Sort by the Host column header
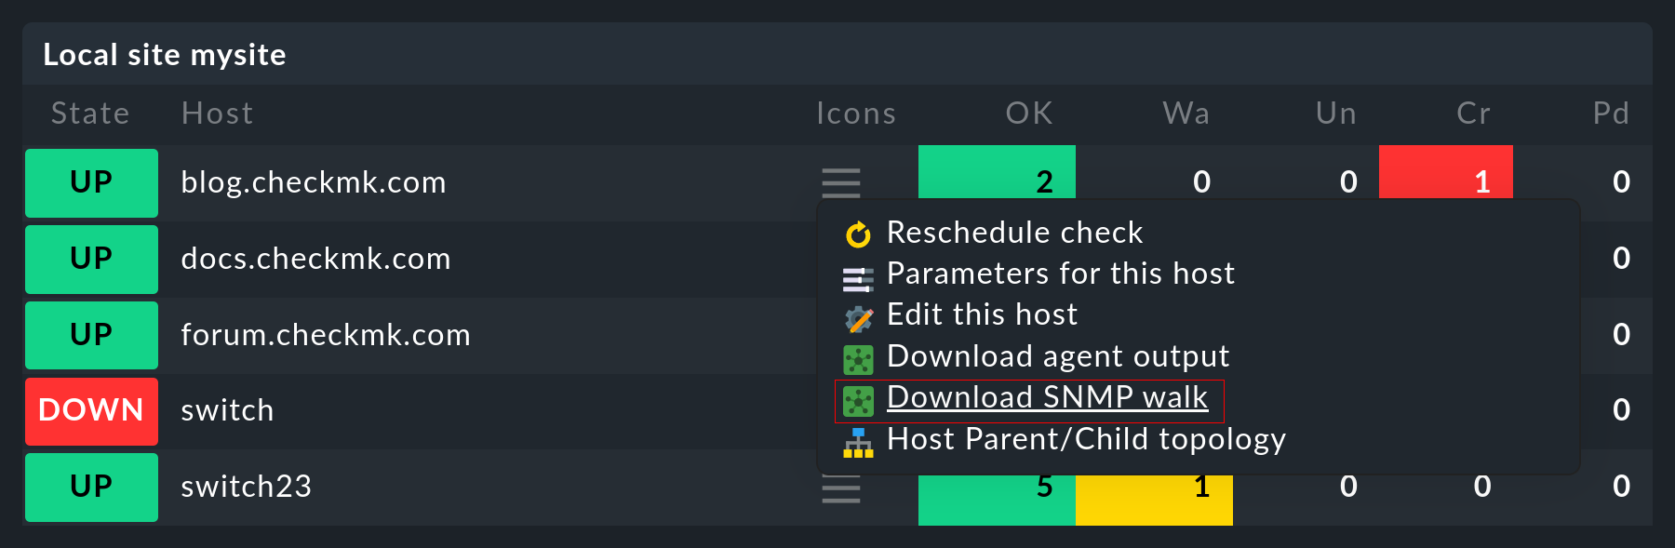1675x548 pixels. [217, 114]
